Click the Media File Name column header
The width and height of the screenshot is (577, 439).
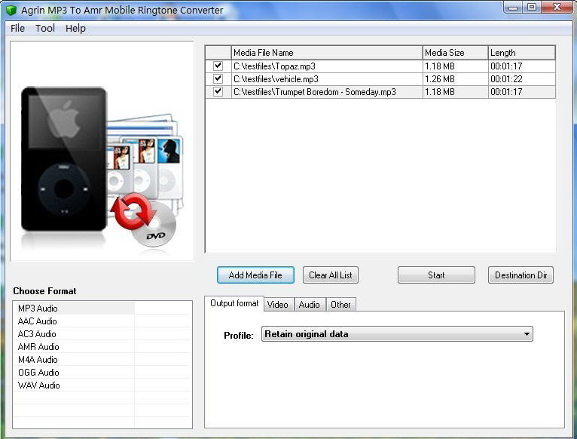click(x=327, y=53)
